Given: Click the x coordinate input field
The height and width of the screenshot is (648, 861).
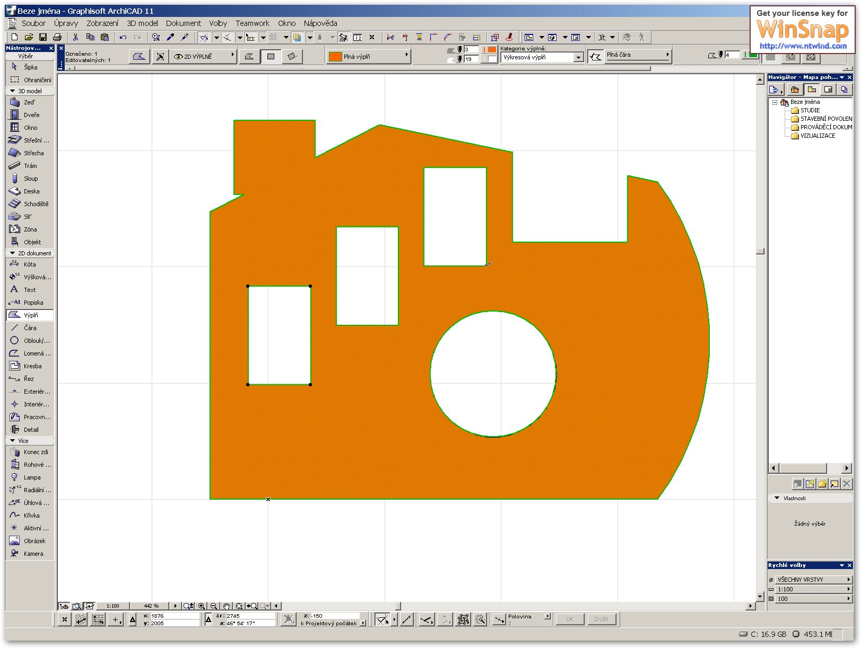Looking at the screenshot, I should [175, 616].
